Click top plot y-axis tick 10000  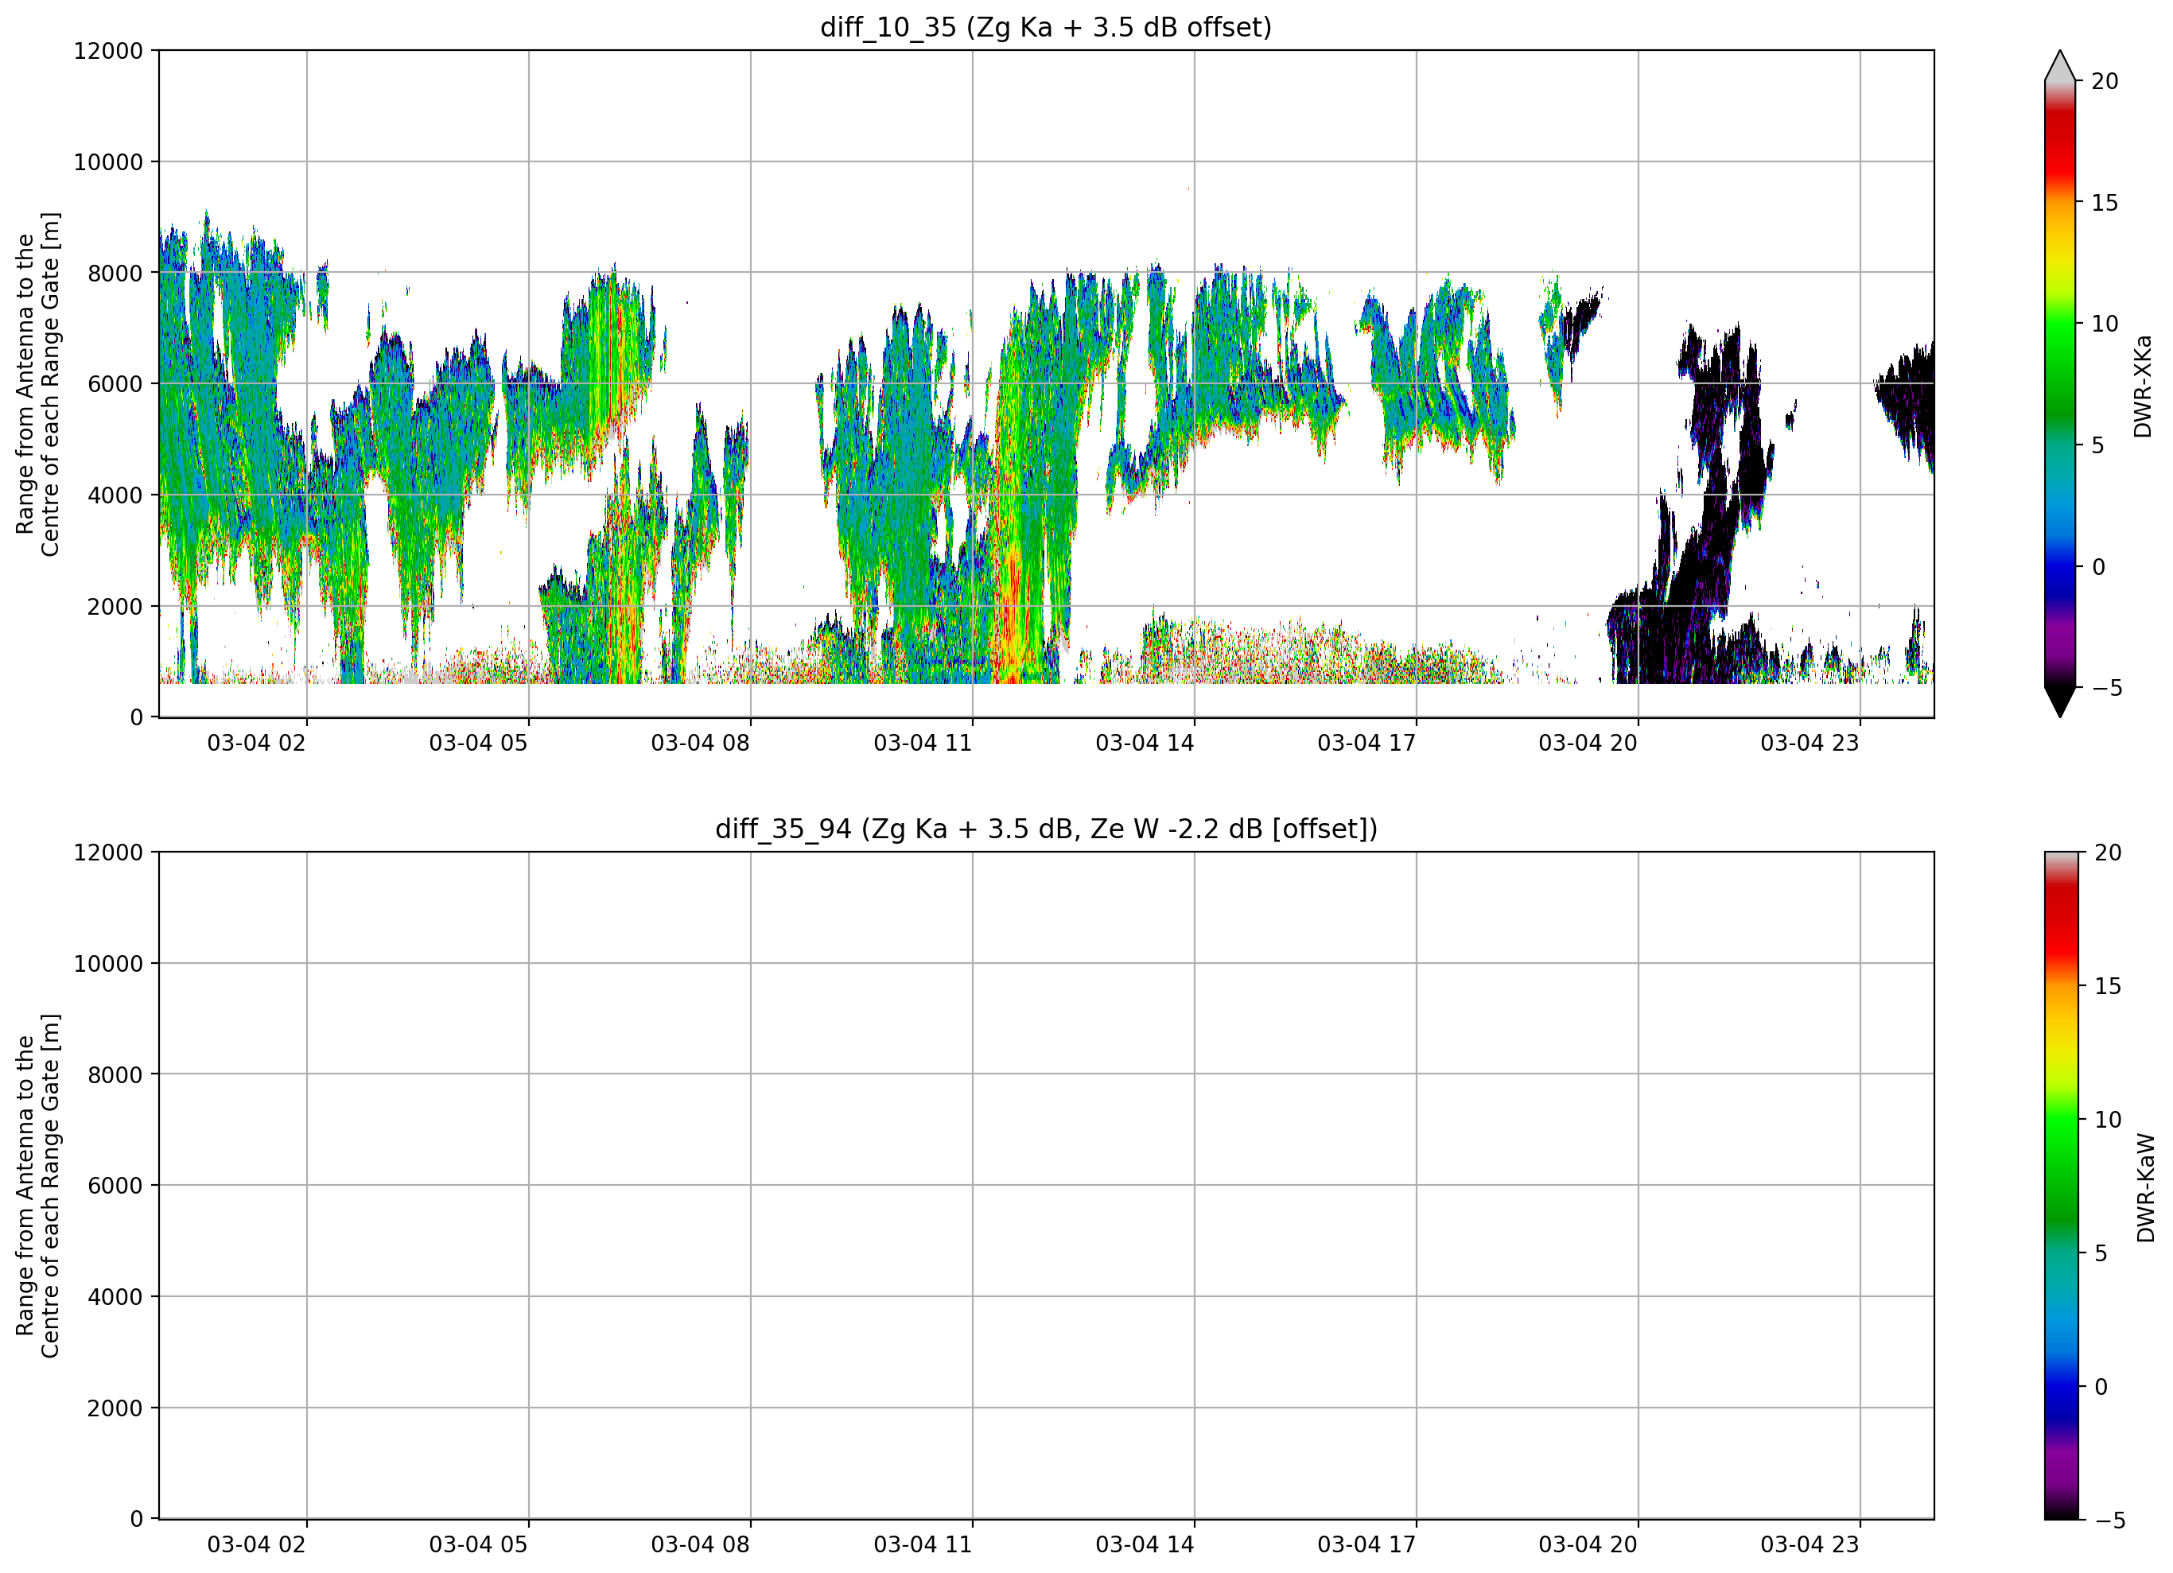(x=108, y=162)
